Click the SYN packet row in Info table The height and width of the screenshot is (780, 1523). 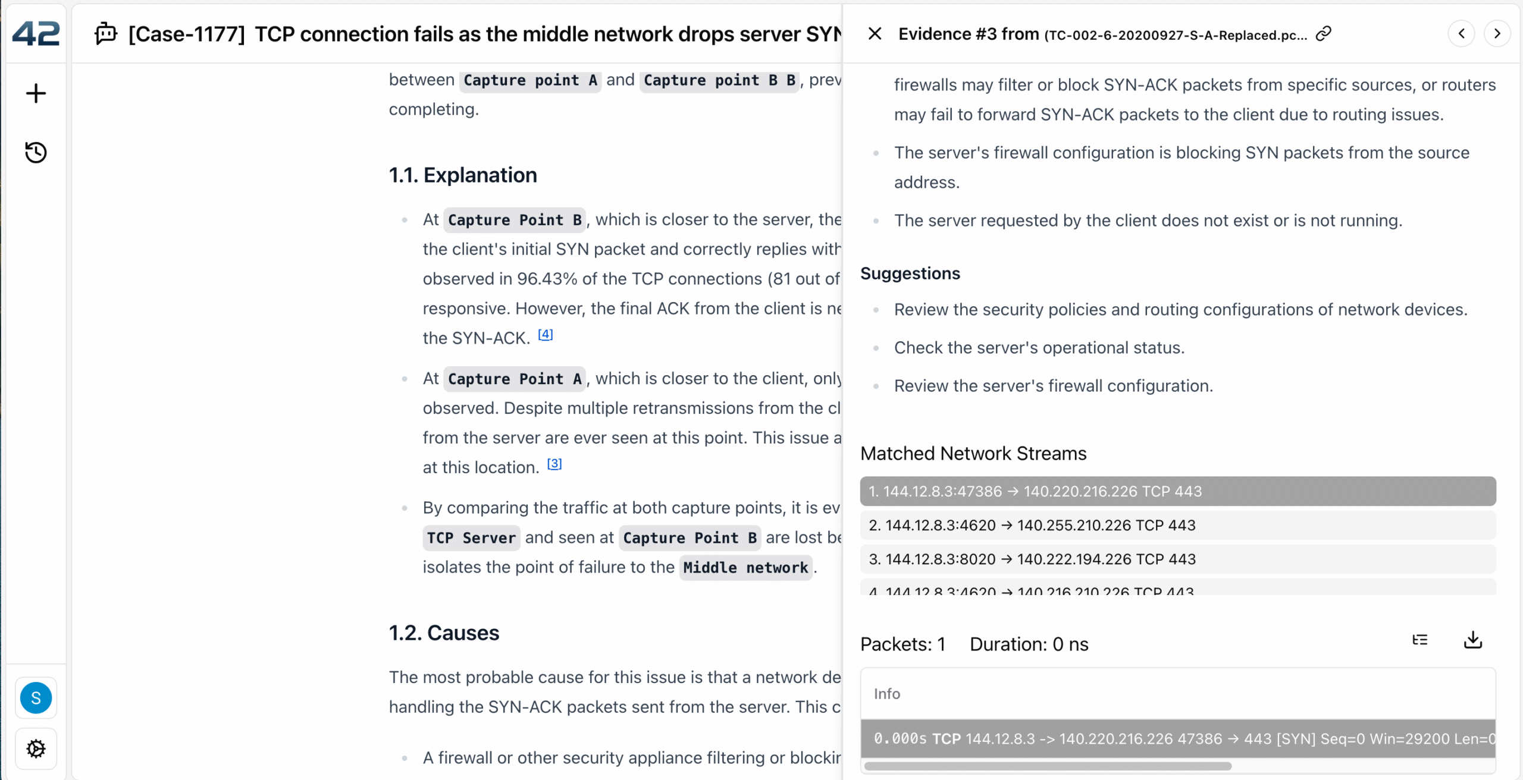[1177, 739]
